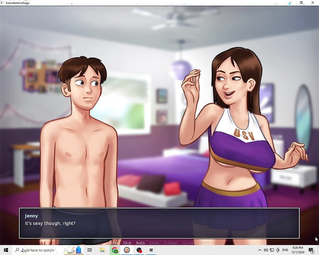The width and height of the screenshot is (319, 255).
Task: Switch to the Google Chrome taskbar icon
Action: (x=115, y=250)
